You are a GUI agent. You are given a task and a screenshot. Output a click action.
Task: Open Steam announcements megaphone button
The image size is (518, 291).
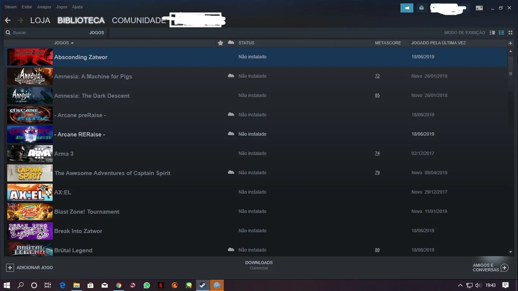coord(407,8)
